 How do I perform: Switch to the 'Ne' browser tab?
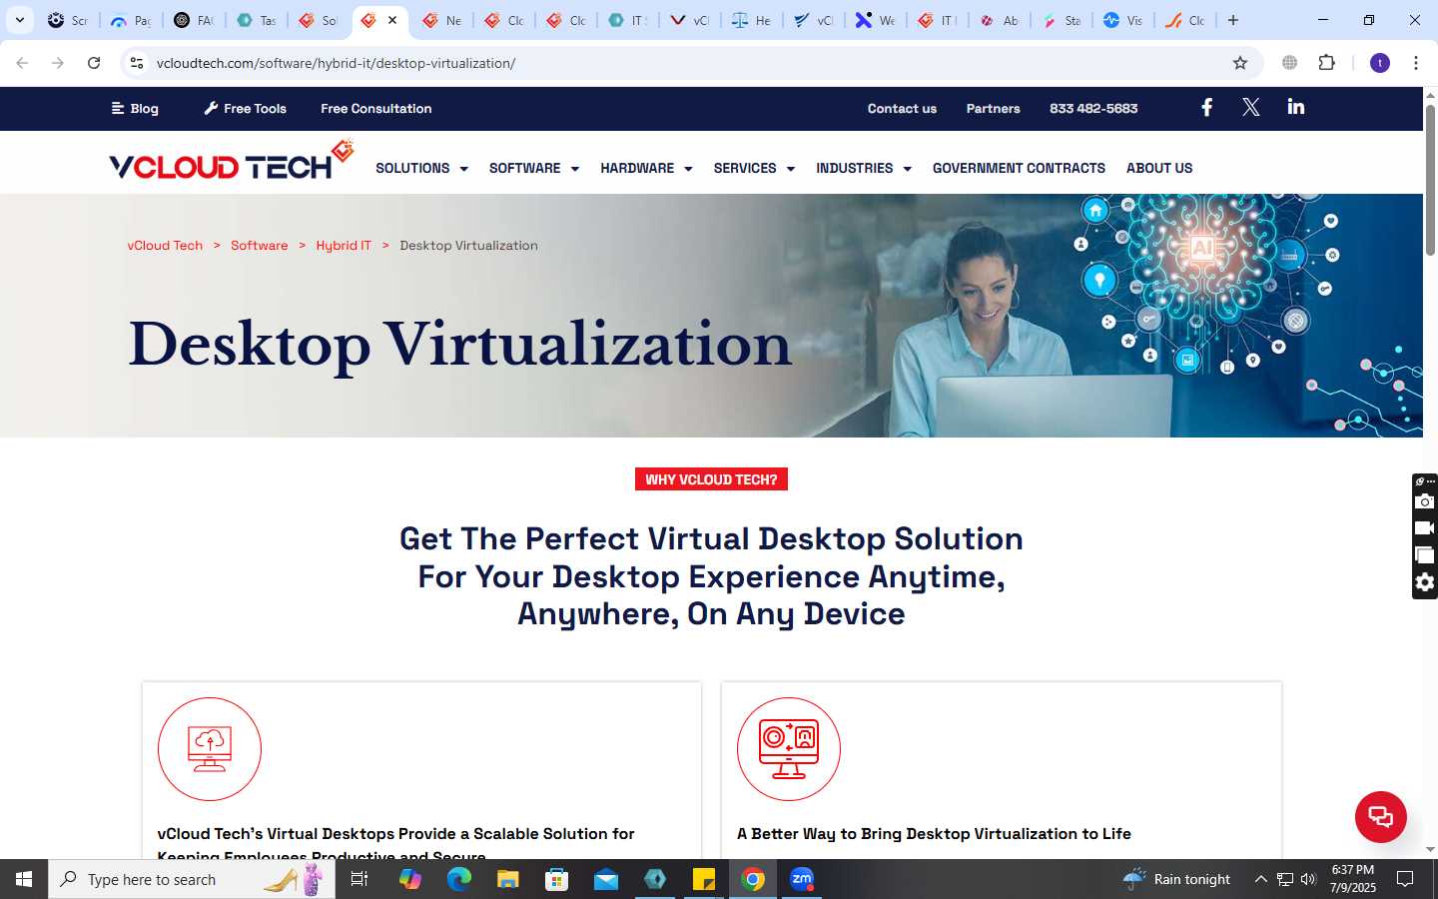[x=442, y=20]
